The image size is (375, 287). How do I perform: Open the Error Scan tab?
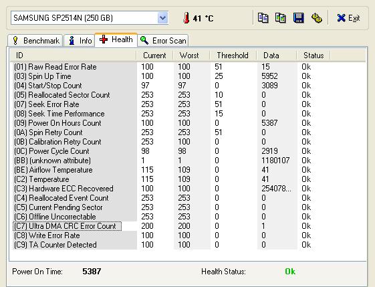pyautogui.click(x=163, y=40)
